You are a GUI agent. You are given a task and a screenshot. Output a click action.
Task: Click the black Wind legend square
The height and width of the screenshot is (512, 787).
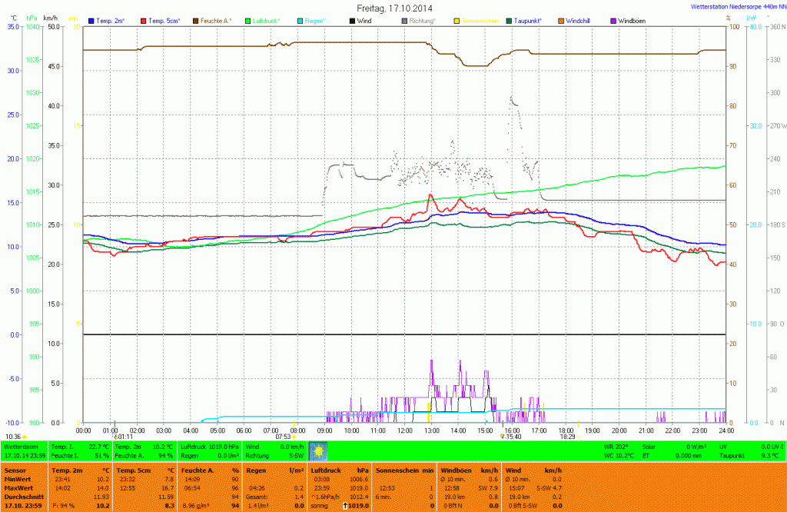[352, 21]
